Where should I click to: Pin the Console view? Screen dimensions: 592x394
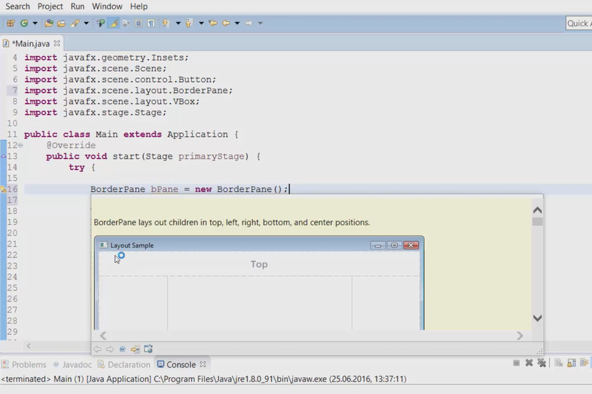point(584,363)
